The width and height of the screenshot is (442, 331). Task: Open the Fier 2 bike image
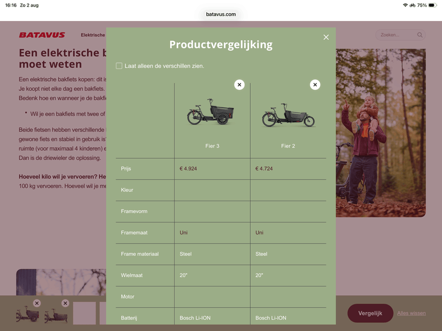tap(288, 115)
